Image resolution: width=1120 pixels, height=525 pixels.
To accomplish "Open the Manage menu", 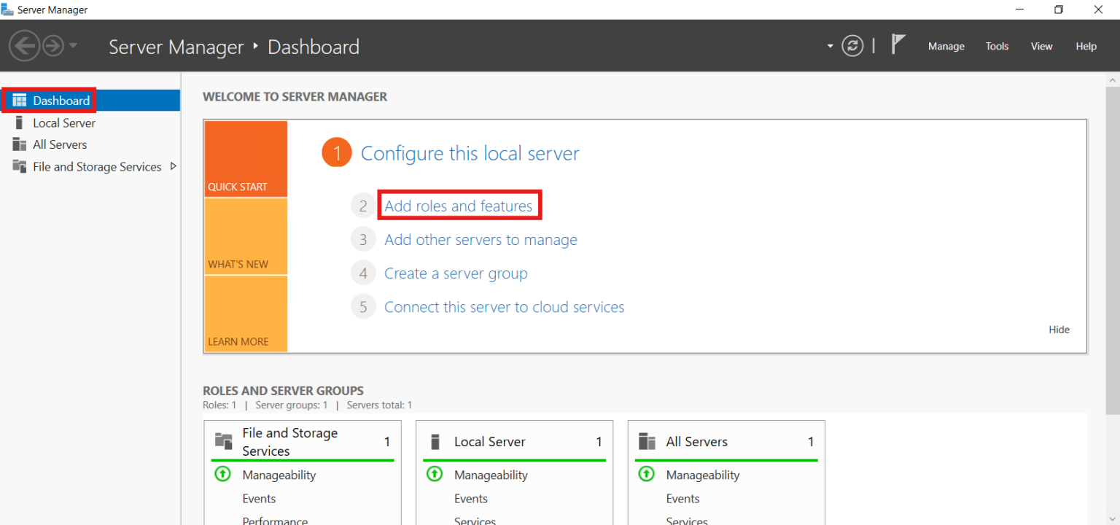I will pyautogui.click(x=946, y=46).
